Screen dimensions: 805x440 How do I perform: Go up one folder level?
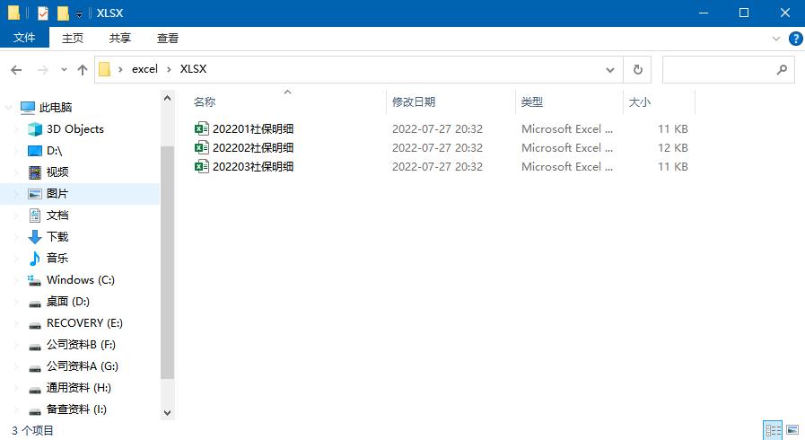click(83, 70)
